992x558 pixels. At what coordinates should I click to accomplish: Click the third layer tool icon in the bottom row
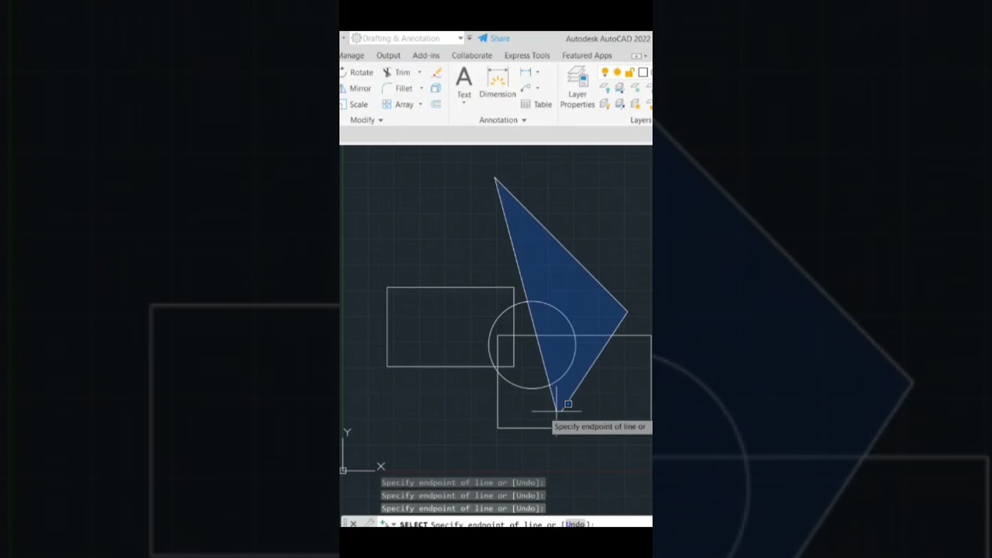[x=635, y=105]
